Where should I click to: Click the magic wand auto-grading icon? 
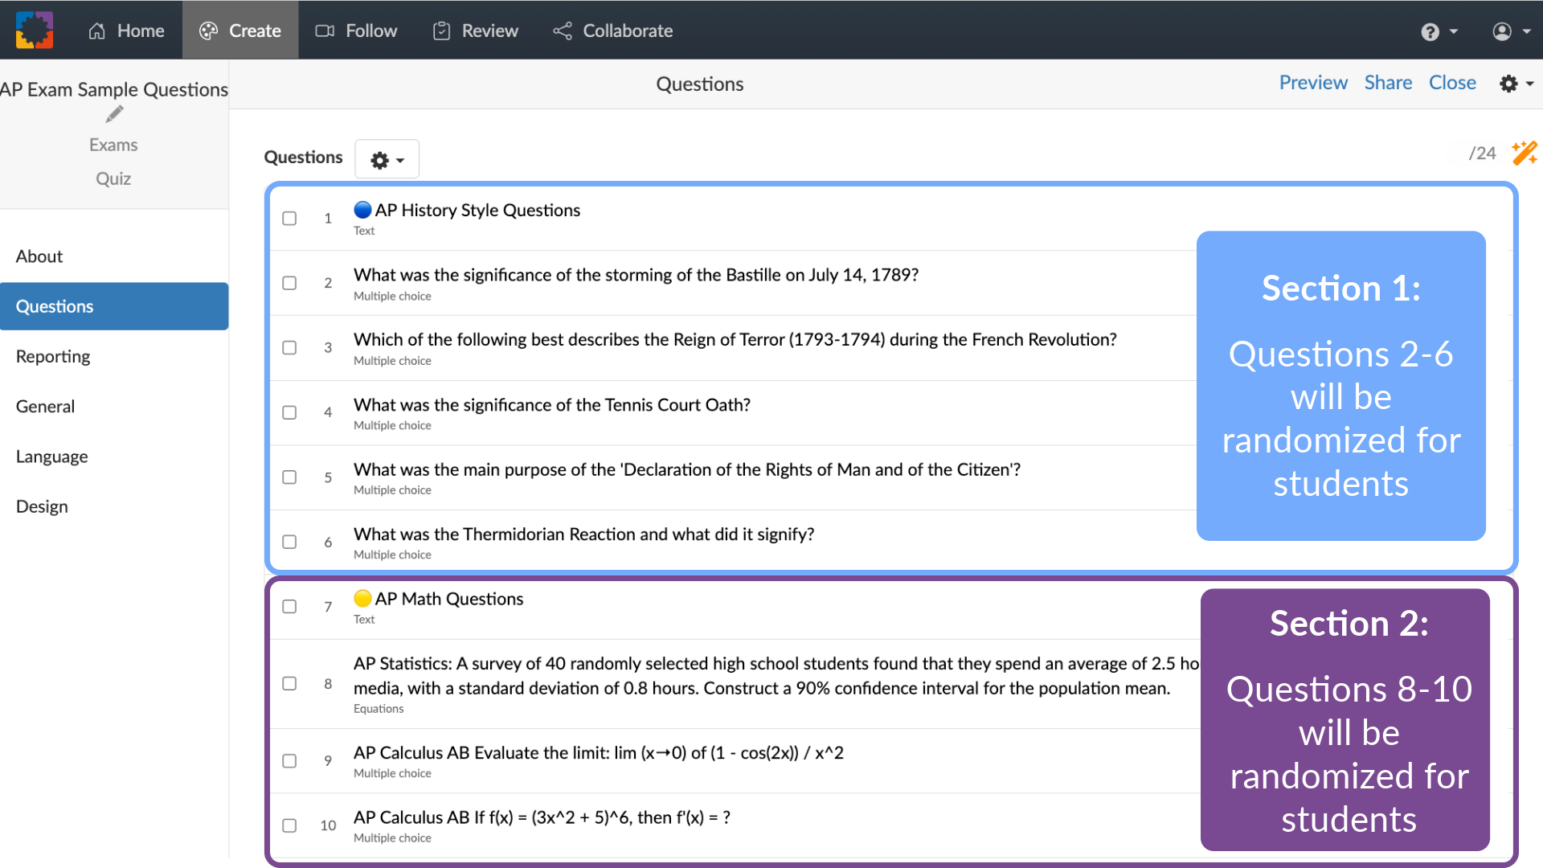1525,153
